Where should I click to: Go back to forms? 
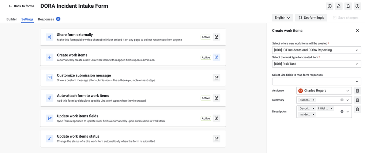[x=21, y=6]
